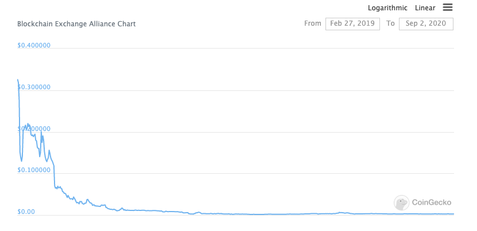Switch chart to Linear scale
The height and width of the screenshot is (231, 477).
pyautogui.click(x=425, y=8)
